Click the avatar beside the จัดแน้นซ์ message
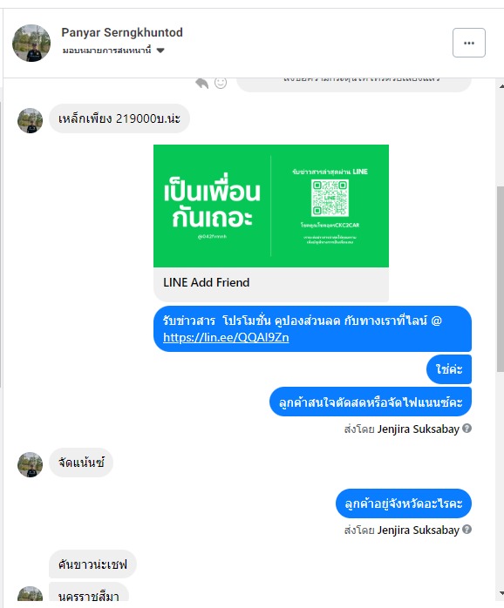The height and width of the screenshot is (608, 504). (x=30, y=464)
